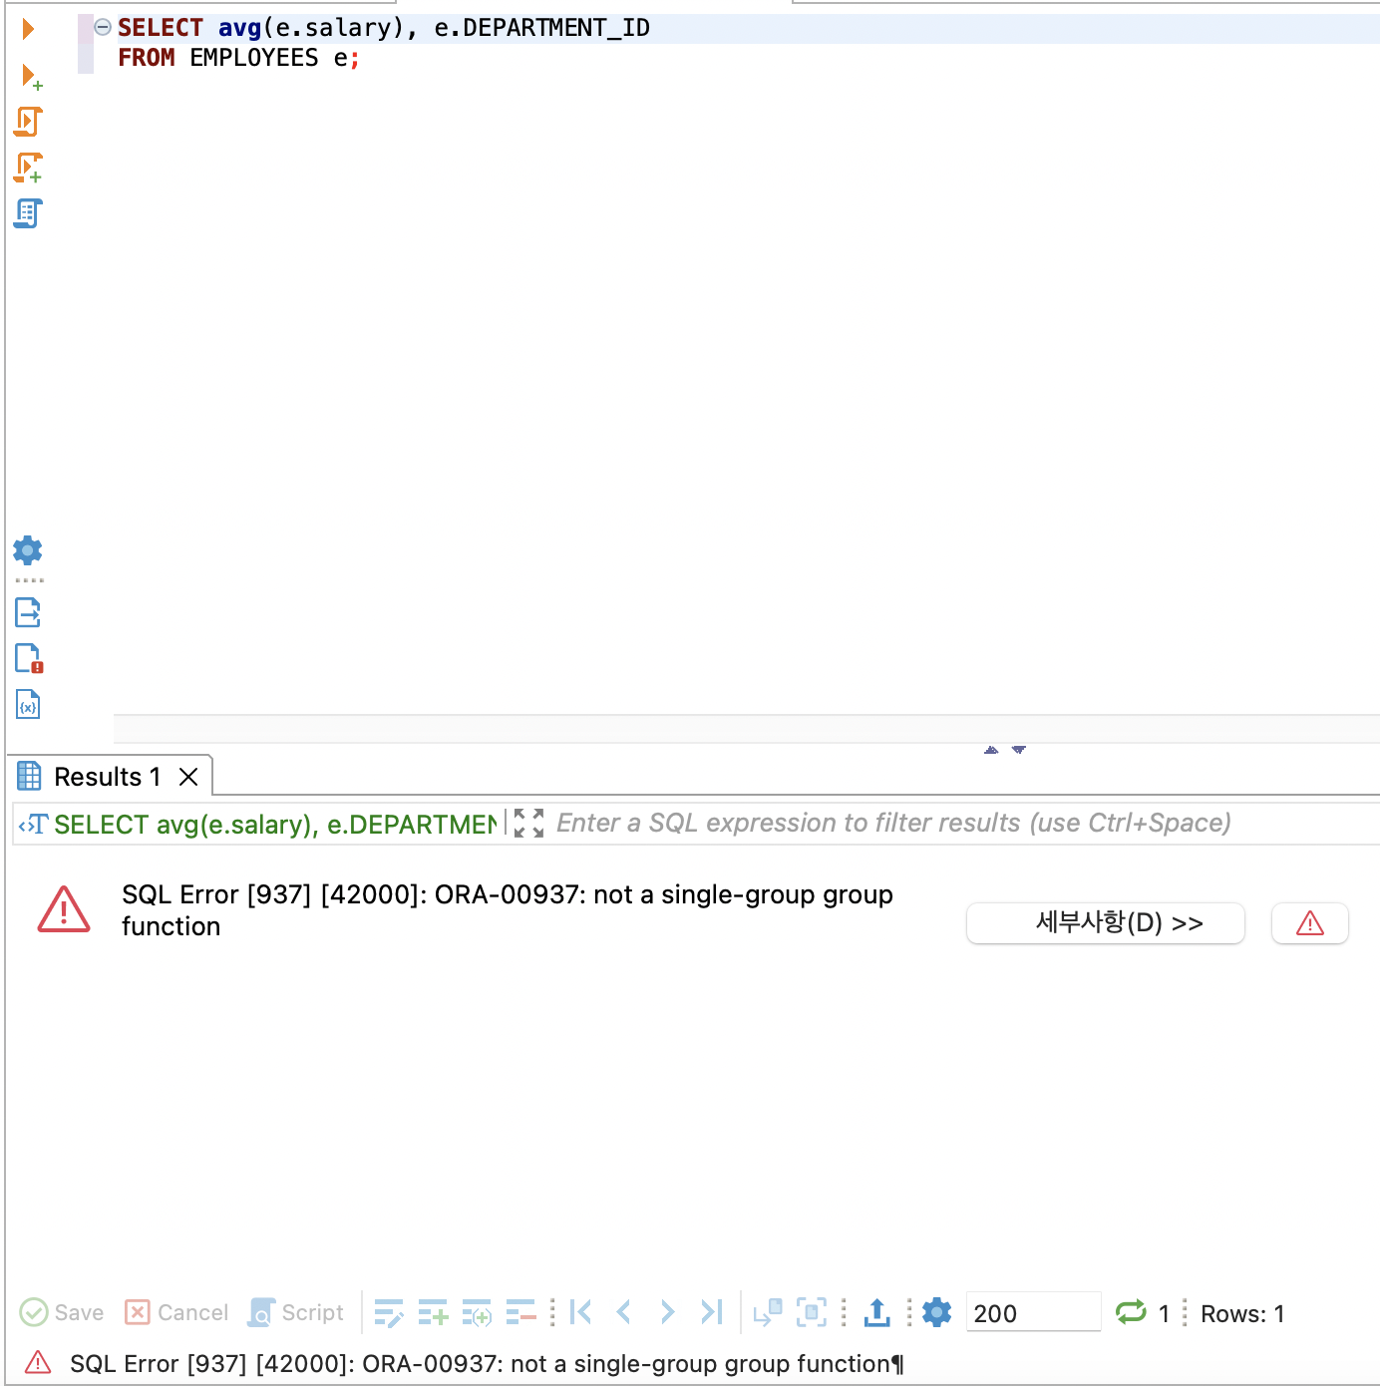Image resolution: width=1380 pixels, height=1386 pixels.
Task: Click the large red error triangle icon
Action: tap(64, 909)
